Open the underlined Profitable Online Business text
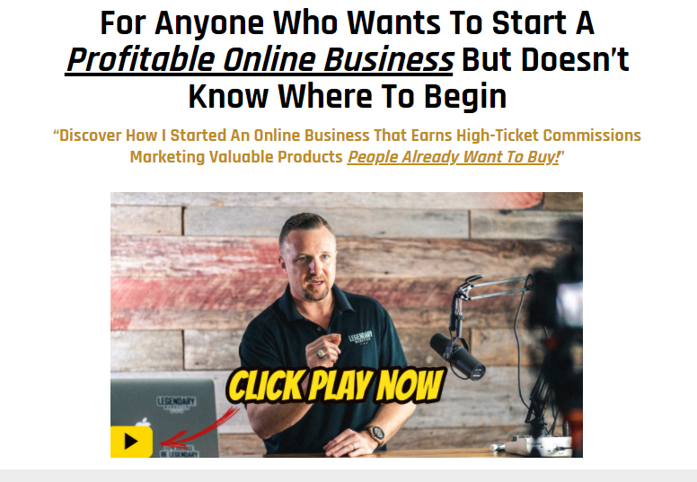The image size is (697, 482). [x=260, y=59]
